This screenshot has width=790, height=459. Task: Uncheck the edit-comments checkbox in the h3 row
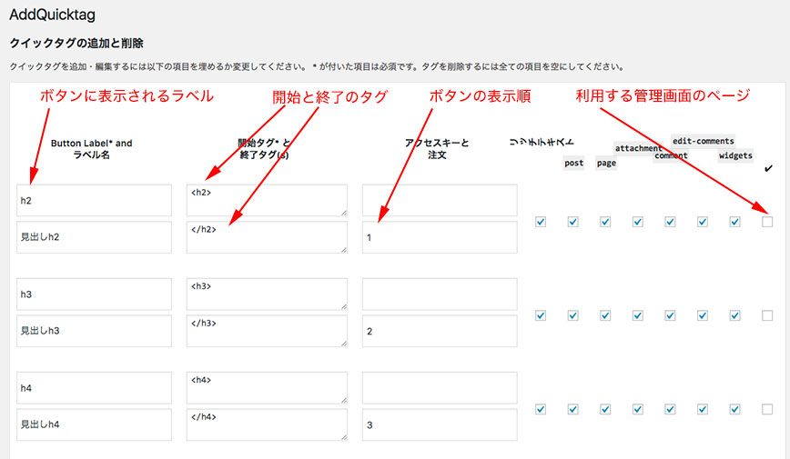tap(703, 315)
